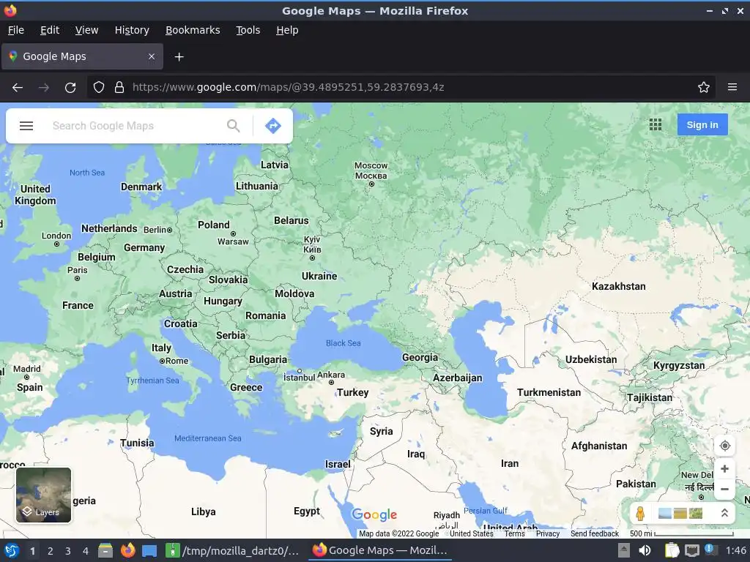Close the Google Maps tab

pyautogui.click(x=152, y=56)
